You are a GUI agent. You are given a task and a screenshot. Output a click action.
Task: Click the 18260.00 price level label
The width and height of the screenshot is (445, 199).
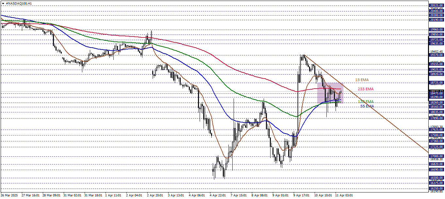(437, 103)
